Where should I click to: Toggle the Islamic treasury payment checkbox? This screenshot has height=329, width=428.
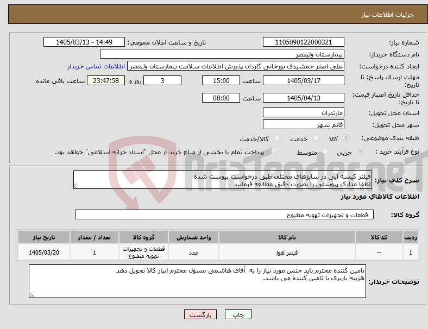click(272, 151)
